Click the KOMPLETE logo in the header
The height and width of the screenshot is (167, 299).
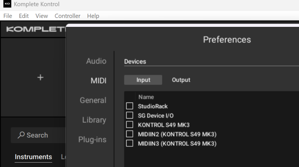(x=36, y=29)
